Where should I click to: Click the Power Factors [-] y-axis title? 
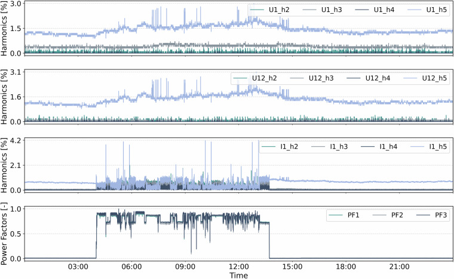pyautogui.click(x=4, y=234)
